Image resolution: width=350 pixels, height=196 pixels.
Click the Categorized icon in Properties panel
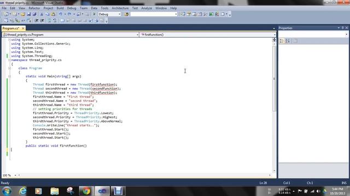[x=282, y=41]
